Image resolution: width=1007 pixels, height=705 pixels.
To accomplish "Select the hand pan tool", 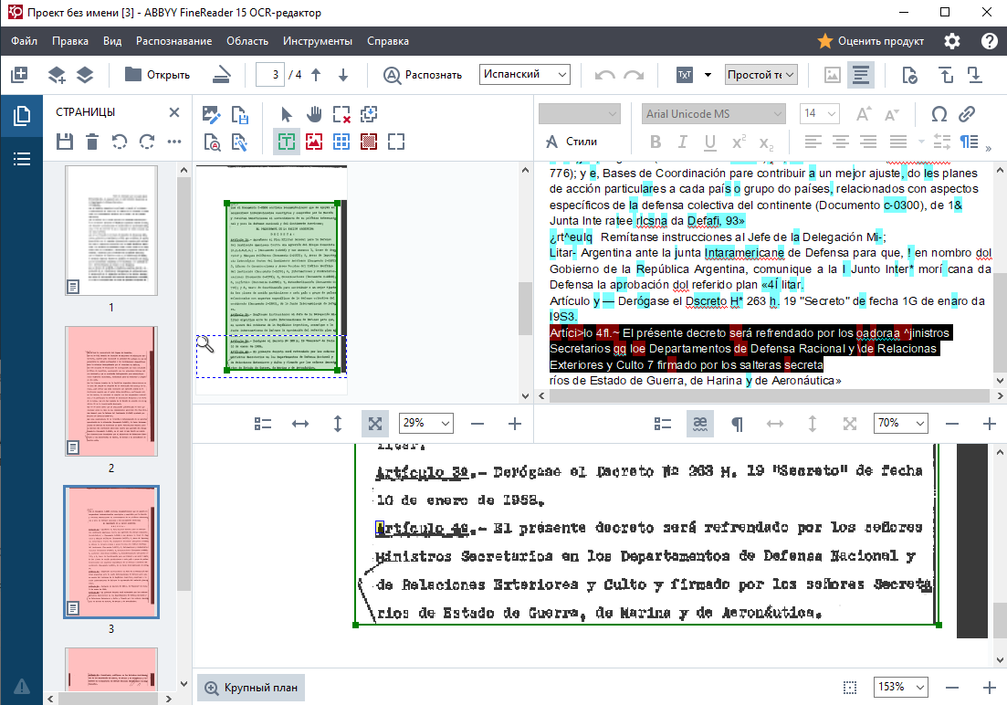I will click(x=314, y=114).
